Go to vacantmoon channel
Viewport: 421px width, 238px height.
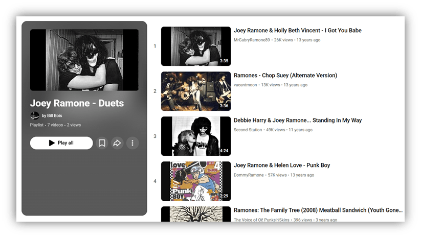point(246,85)
